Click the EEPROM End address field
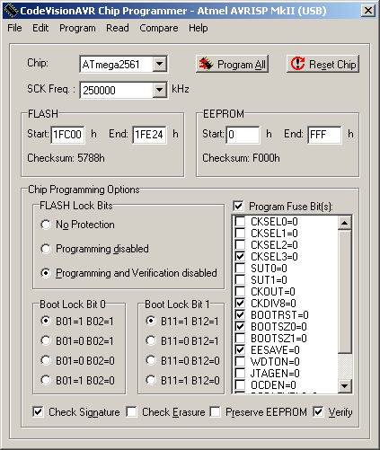Image resolution: width=380 pixels, height=450 pixels. point(324,135)
